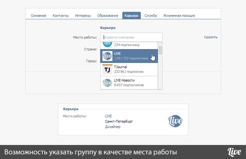Pick the entry with 234 подписчика
This screenshot has width=246, height=159.
(129, 46)
